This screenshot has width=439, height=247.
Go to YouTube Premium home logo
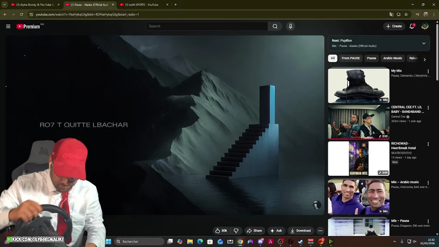(28, 26)
